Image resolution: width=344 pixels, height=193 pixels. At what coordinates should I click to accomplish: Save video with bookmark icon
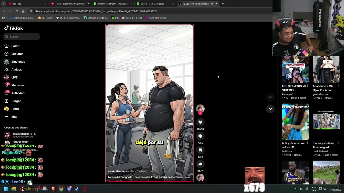pos(200,150)
